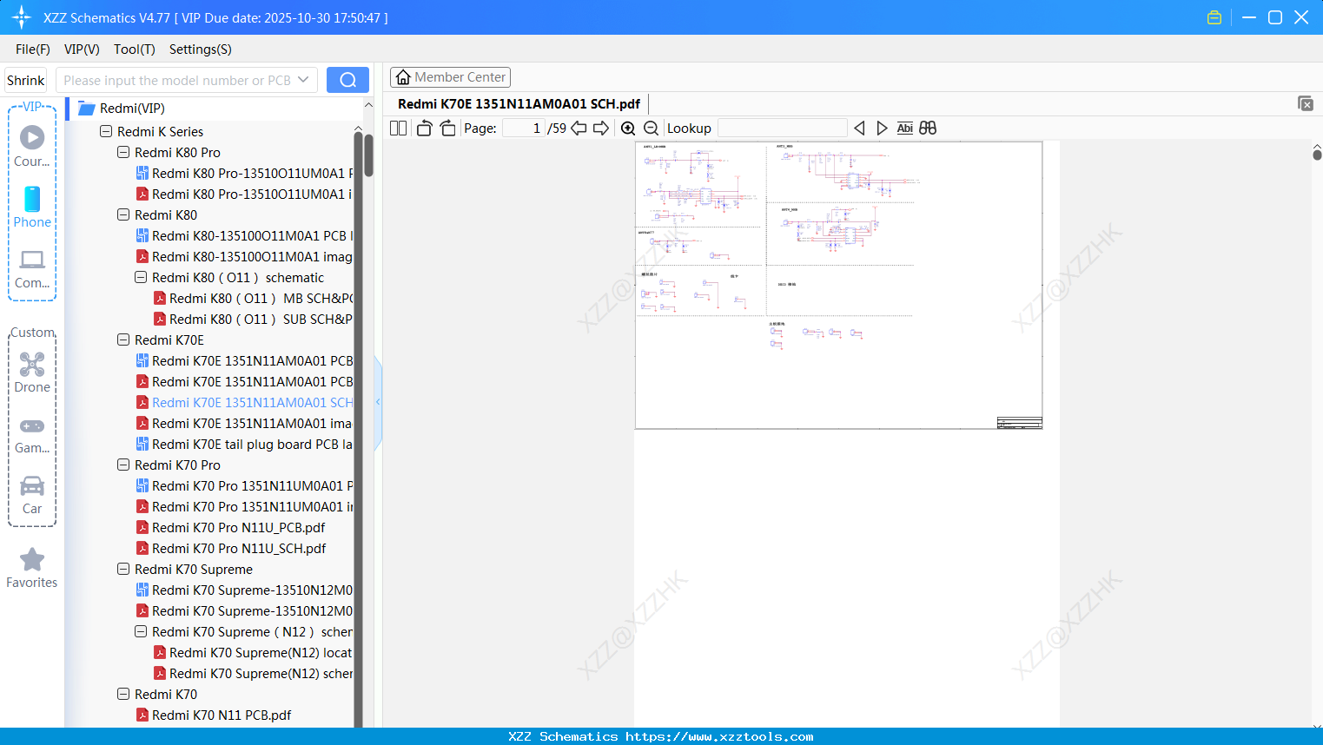The width and height of the screenshot is (1323, 745).
Task: Click the Shrink button
Action: coord(25,80)
